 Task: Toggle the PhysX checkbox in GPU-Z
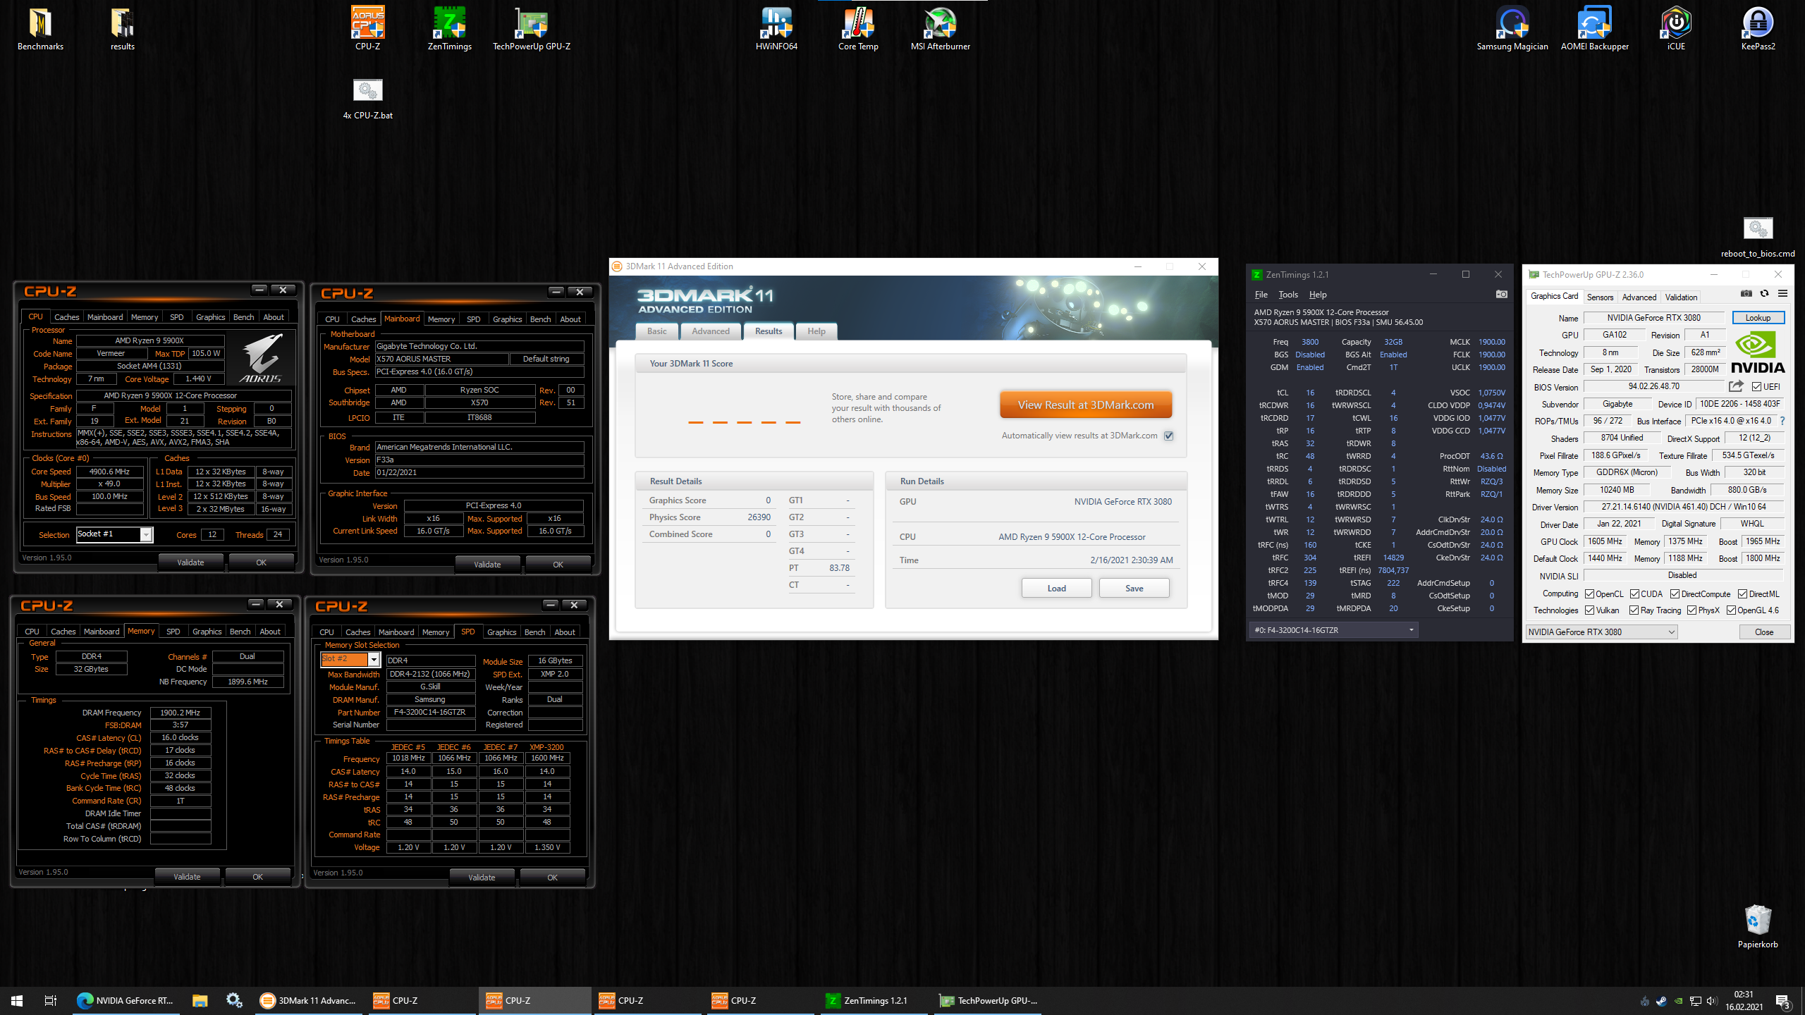click(1691, 610)
